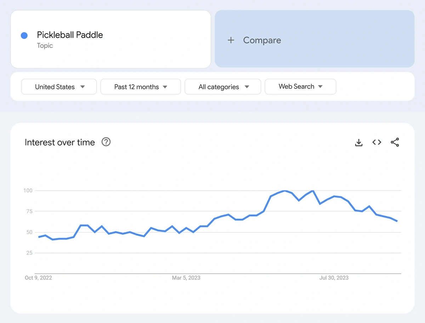Click the plus icon beside Compare
The width and height of the screenshot is (425, 323).
point(231,40)
